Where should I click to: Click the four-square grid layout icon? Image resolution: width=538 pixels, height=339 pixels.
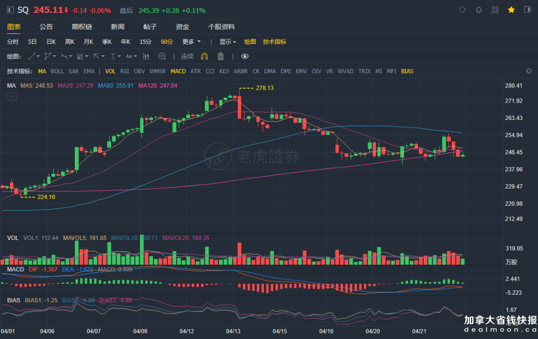(x=495, y=10)
